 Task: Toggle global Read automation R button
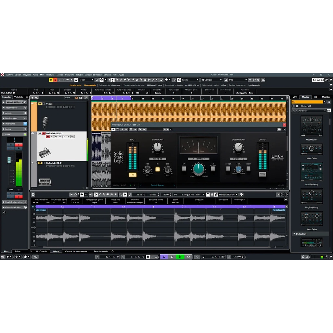(63, 80)
